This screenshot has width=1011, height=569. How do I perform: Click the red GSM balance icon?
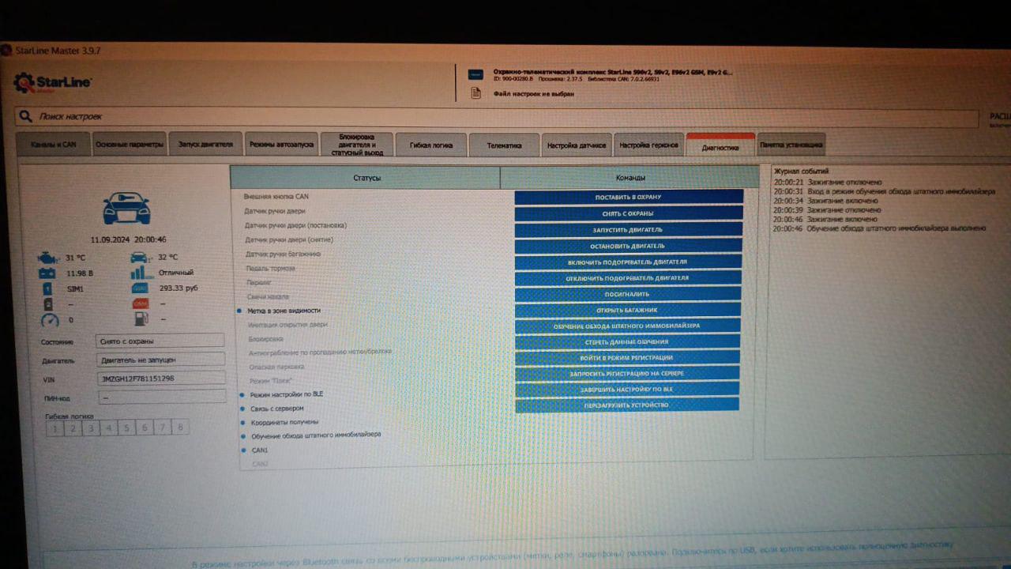tap(140, 303)
